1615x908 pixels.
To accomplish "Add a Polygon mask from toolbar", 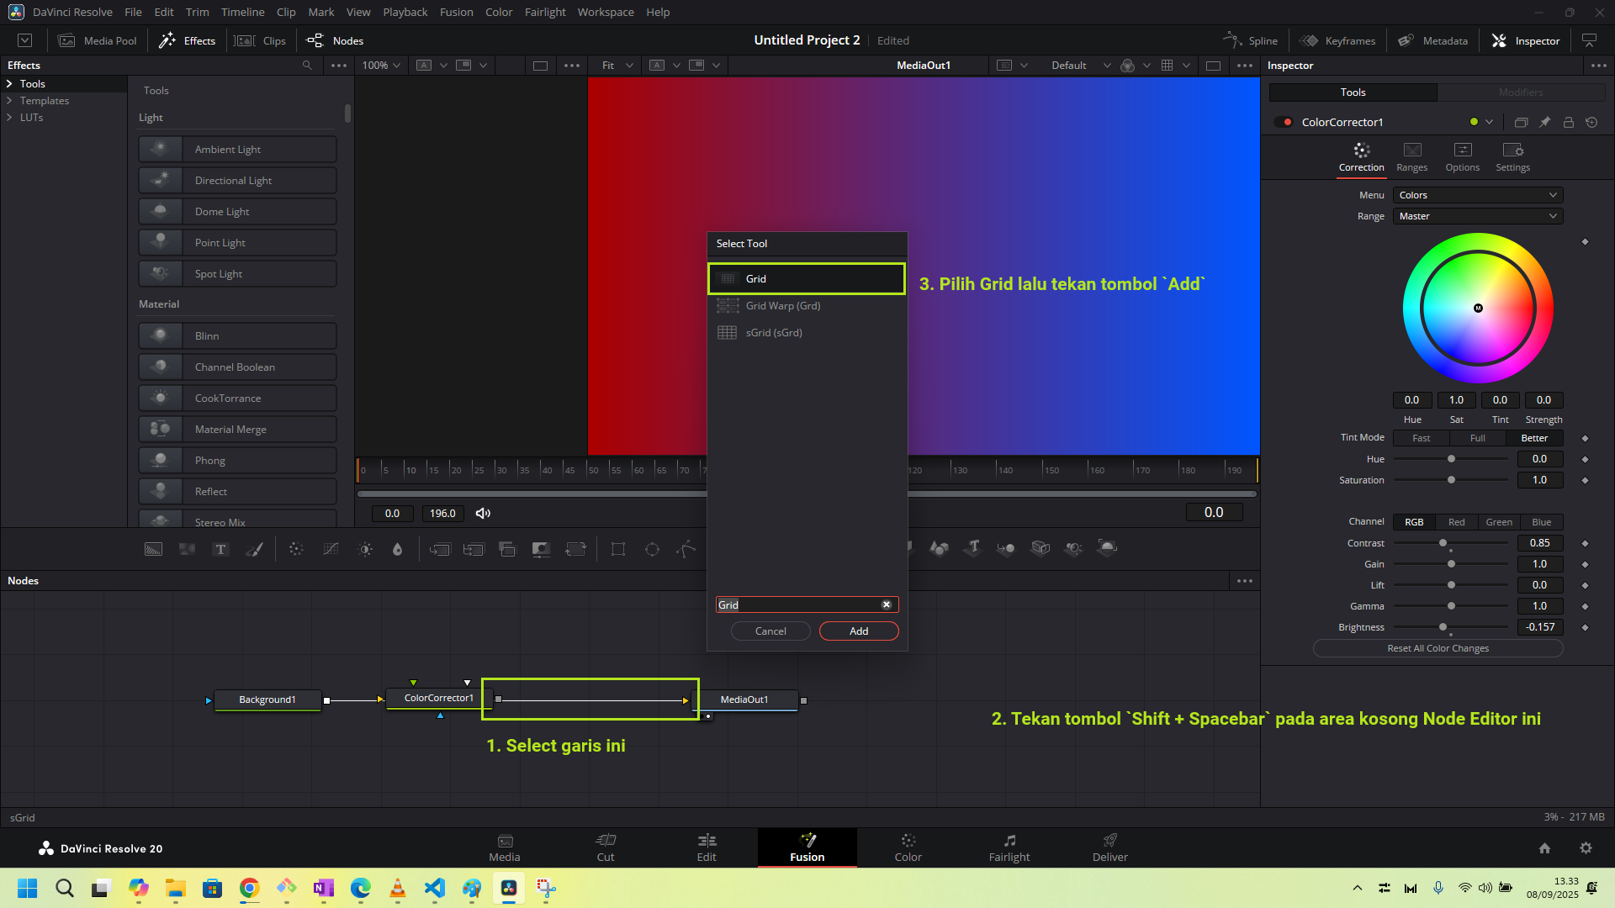I will [686, 549].
